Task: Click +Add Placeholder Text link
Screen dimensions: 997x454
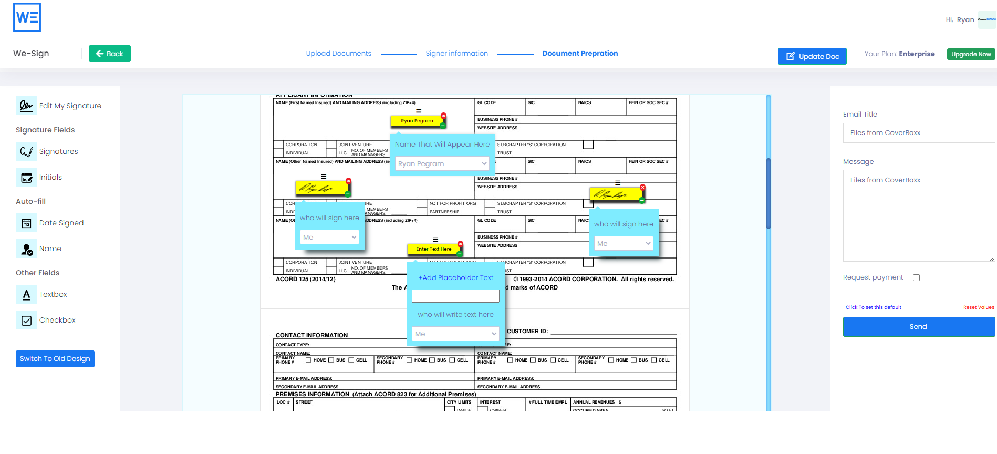Action: [x=455, y=278]
